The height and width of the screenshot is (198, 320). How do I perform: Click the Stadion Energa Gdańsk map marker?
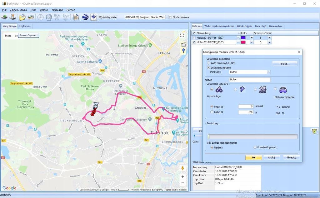point(150,45)
